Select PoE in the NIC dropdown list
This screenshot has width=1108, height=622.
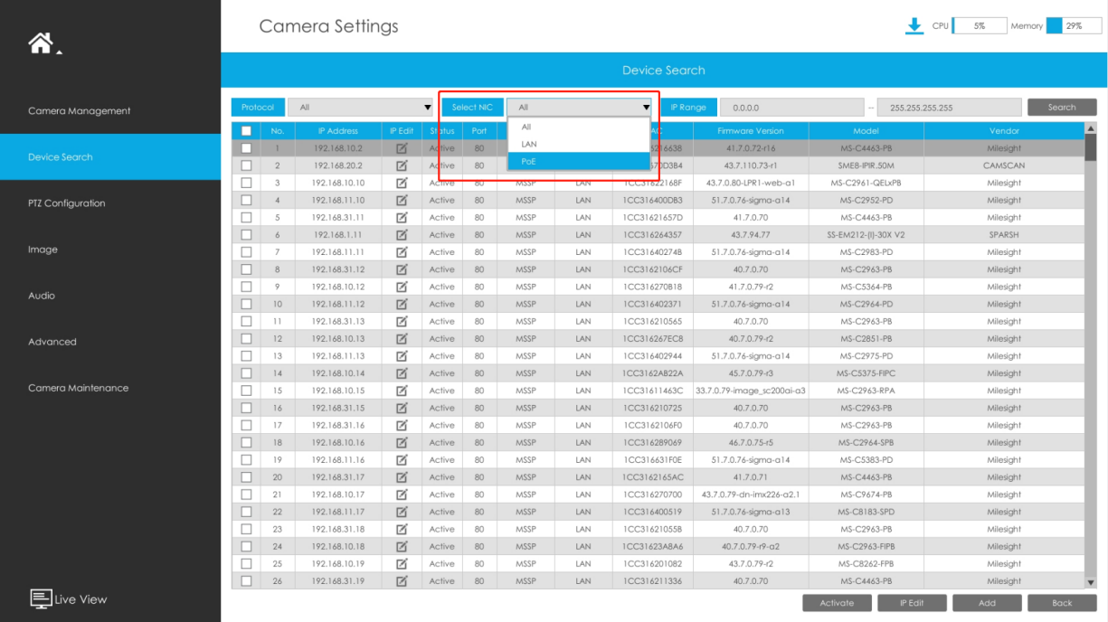(579, 162)
